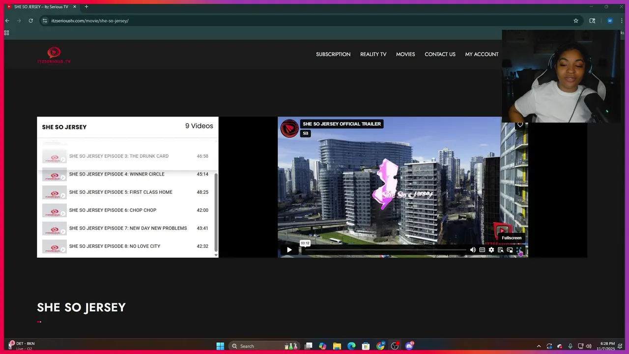Play the She So Jersey trailer
This screenshot has height=354, width=629.
pyautogui.click(x=289, y=250)
